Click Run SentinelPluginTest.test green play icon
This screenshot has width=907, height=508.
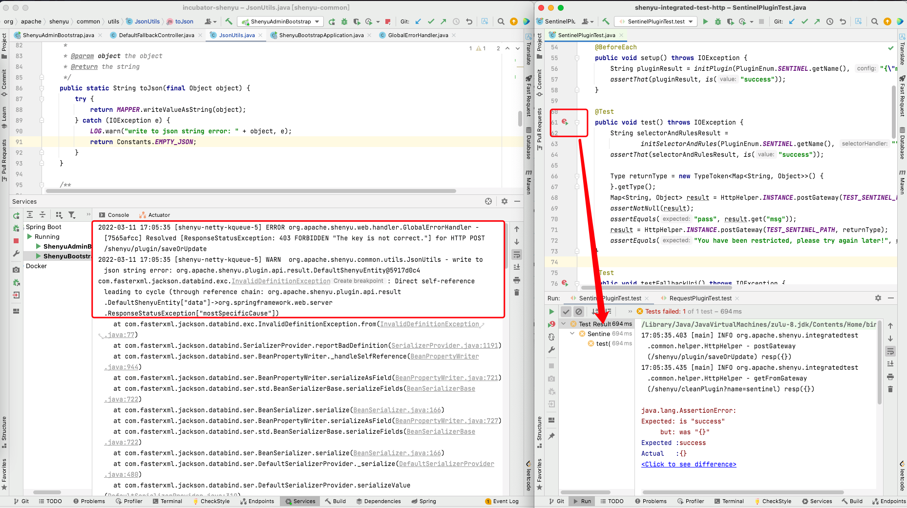click(x=705, y=21)
